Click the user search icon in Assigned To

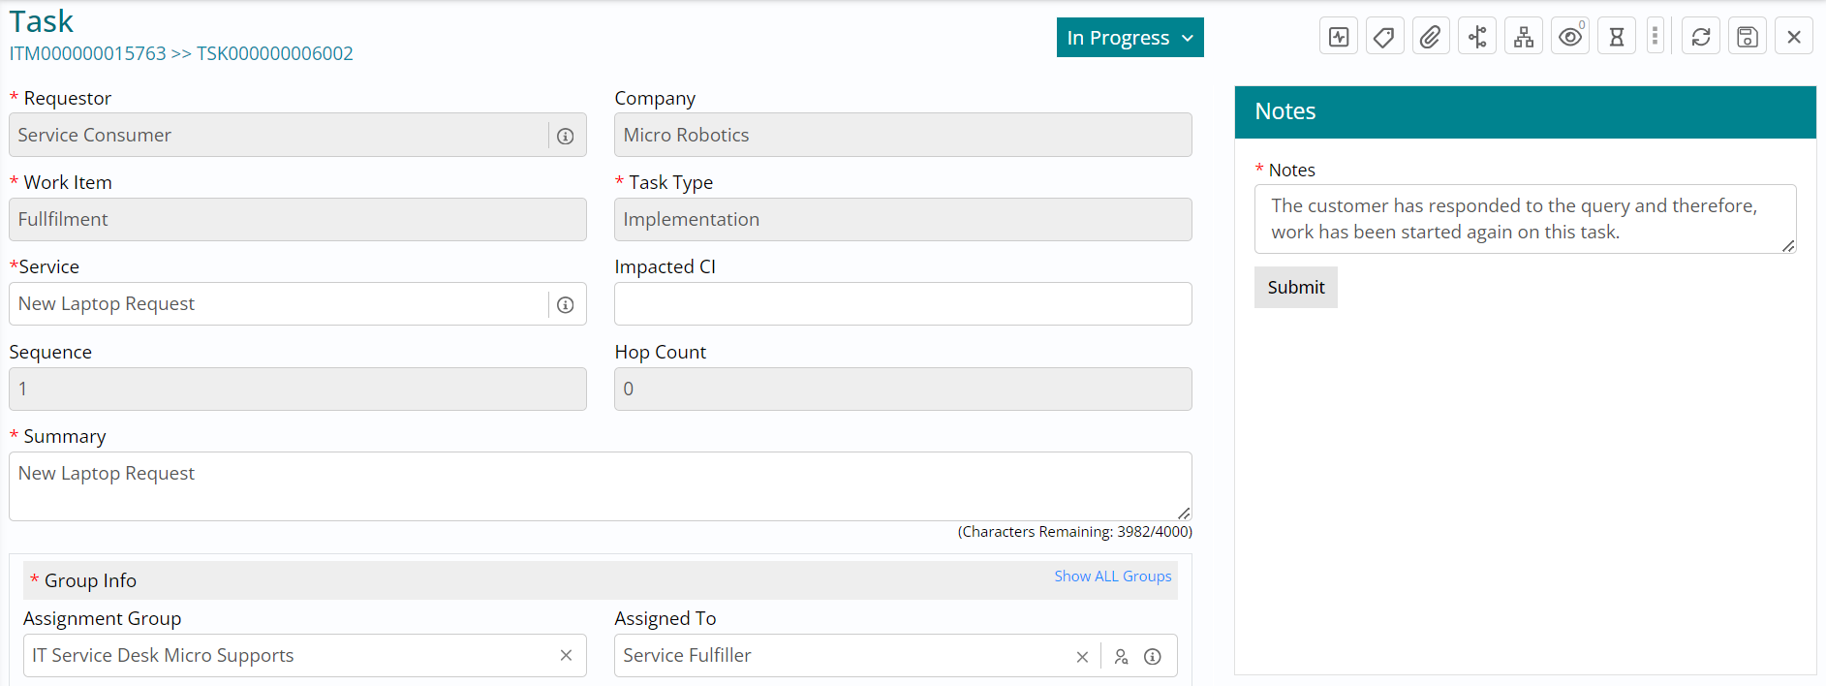pos(1121,657)
